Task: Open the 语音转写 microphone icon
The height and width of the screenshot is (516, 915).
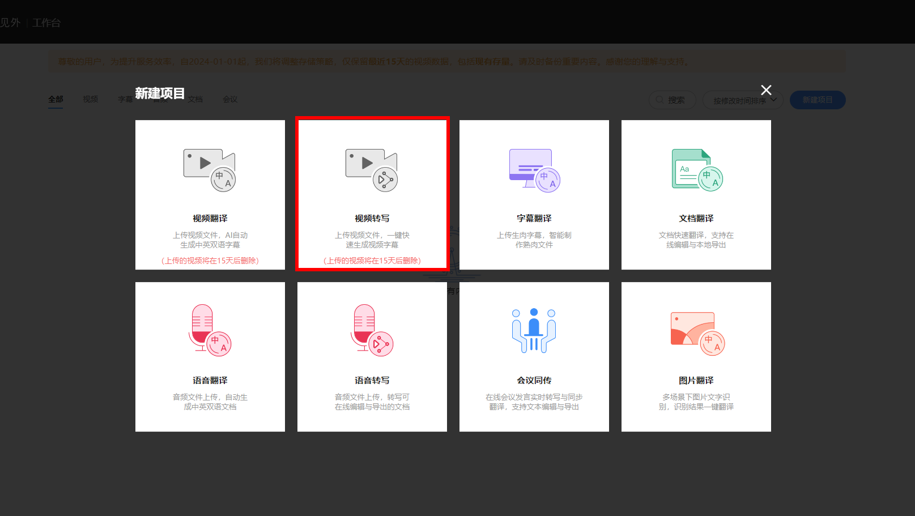Action: coord(372,330)
